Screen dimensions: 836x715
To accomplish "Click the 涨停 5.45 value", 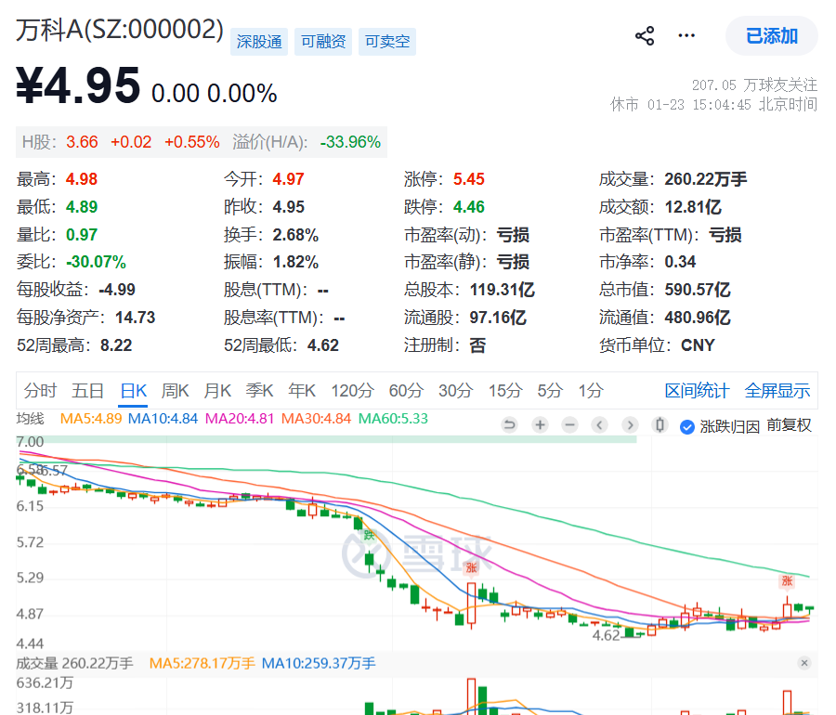I will click(x=469, y=179).
